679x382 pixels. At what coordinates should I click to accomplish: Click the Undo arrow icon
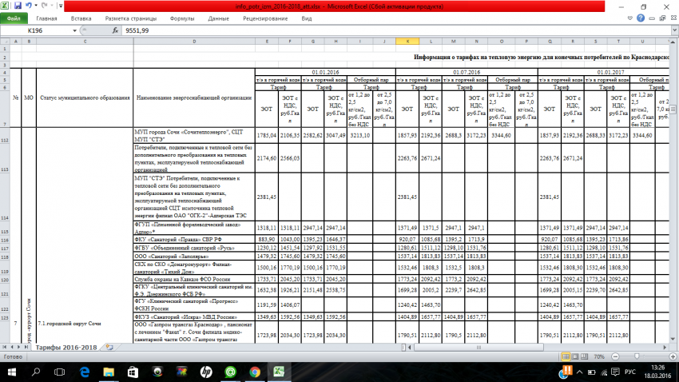point(28,6)
